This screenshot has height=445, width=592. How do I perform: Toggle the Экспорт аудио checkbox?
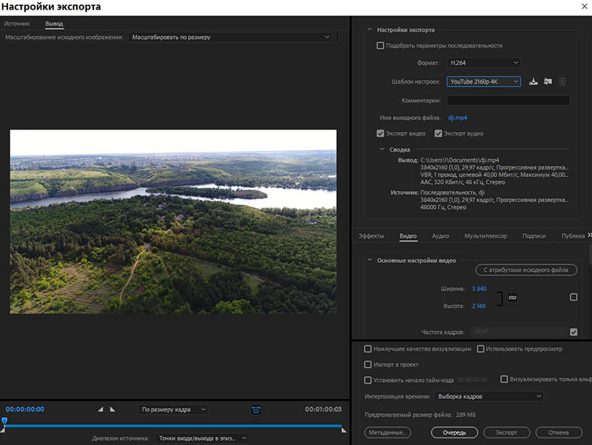click(x=438, y=133)
